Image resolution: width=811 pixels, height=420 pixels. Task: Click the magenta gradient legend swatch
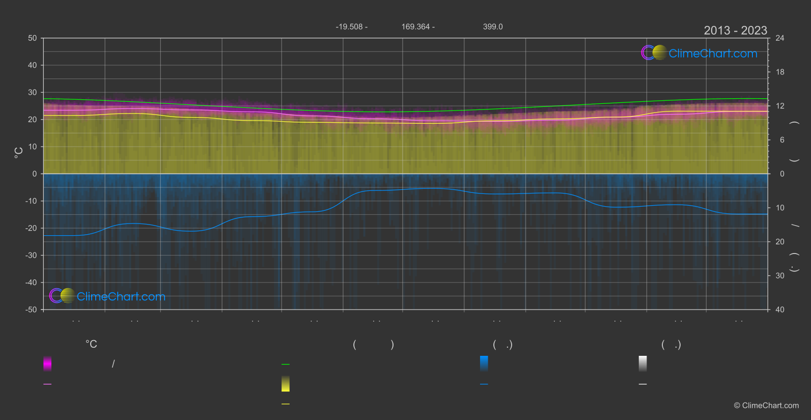47,363
